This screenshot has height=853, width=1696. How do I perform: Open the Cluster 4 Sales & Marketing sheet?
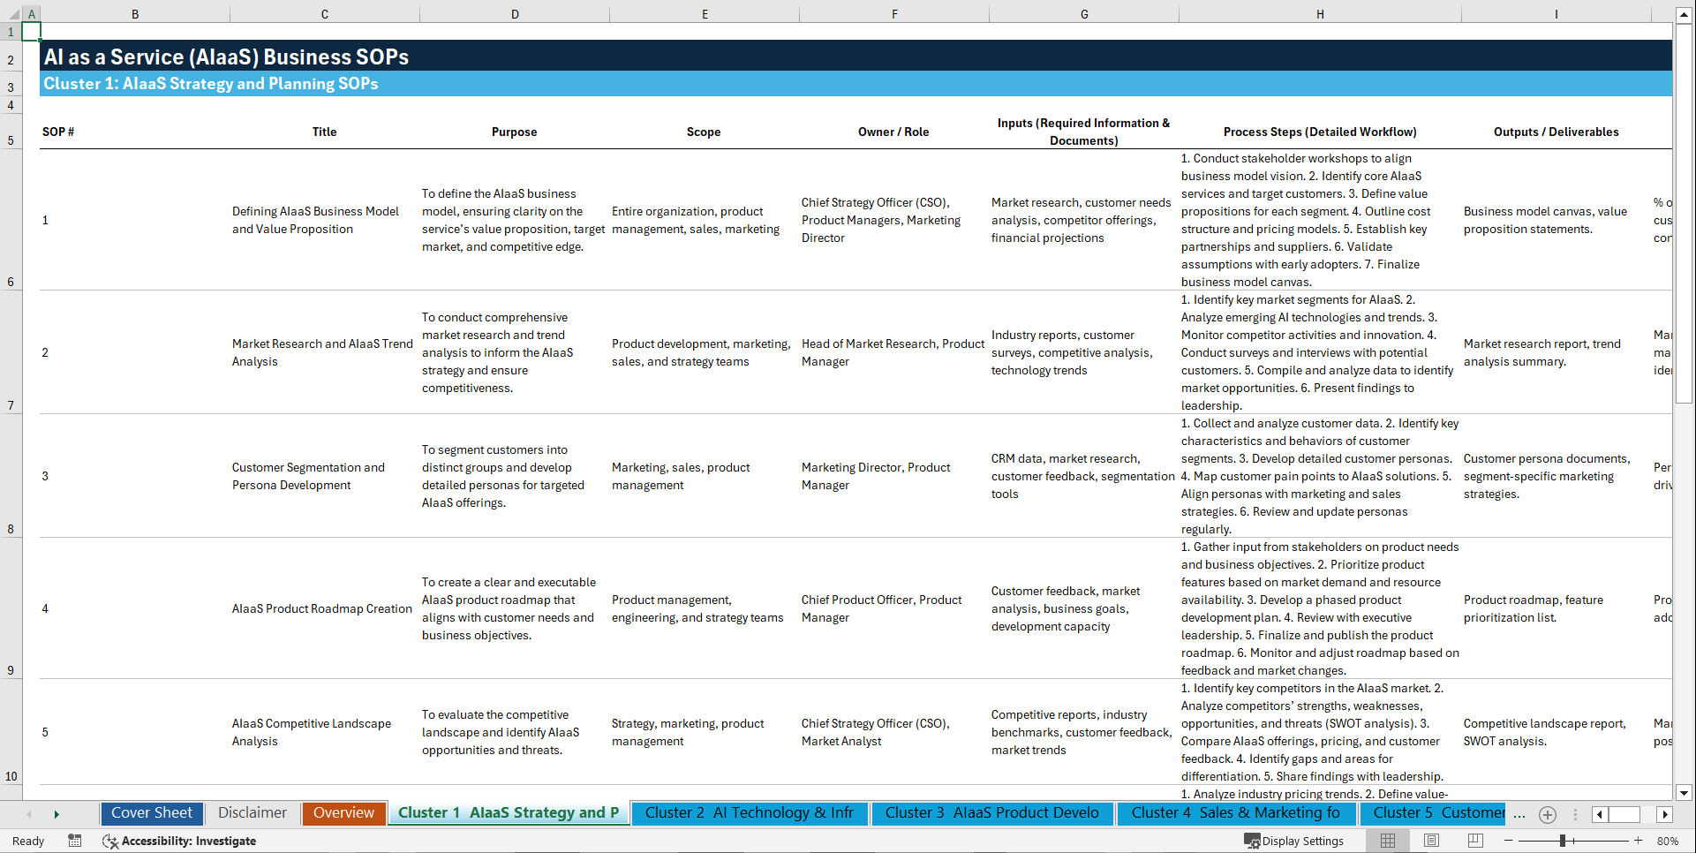coord(1235,812)
